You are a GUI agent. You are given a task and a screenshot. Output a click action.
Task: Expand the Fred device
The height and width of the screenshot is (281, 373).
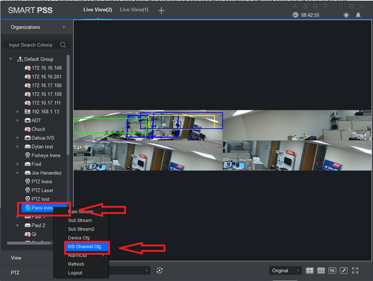point(17,164)
